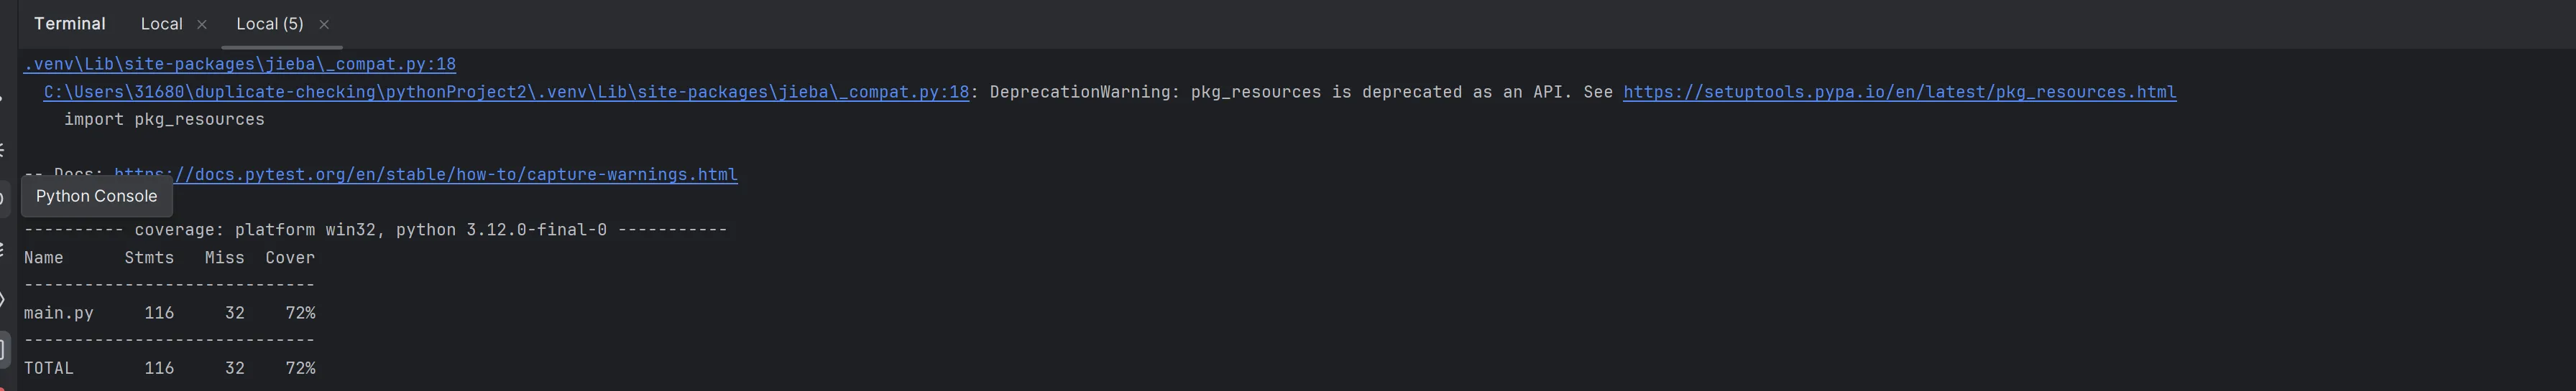Open the Services icon in left sidebar
Viewport: 2576px width, 391px height.
(x=4, y=299)
